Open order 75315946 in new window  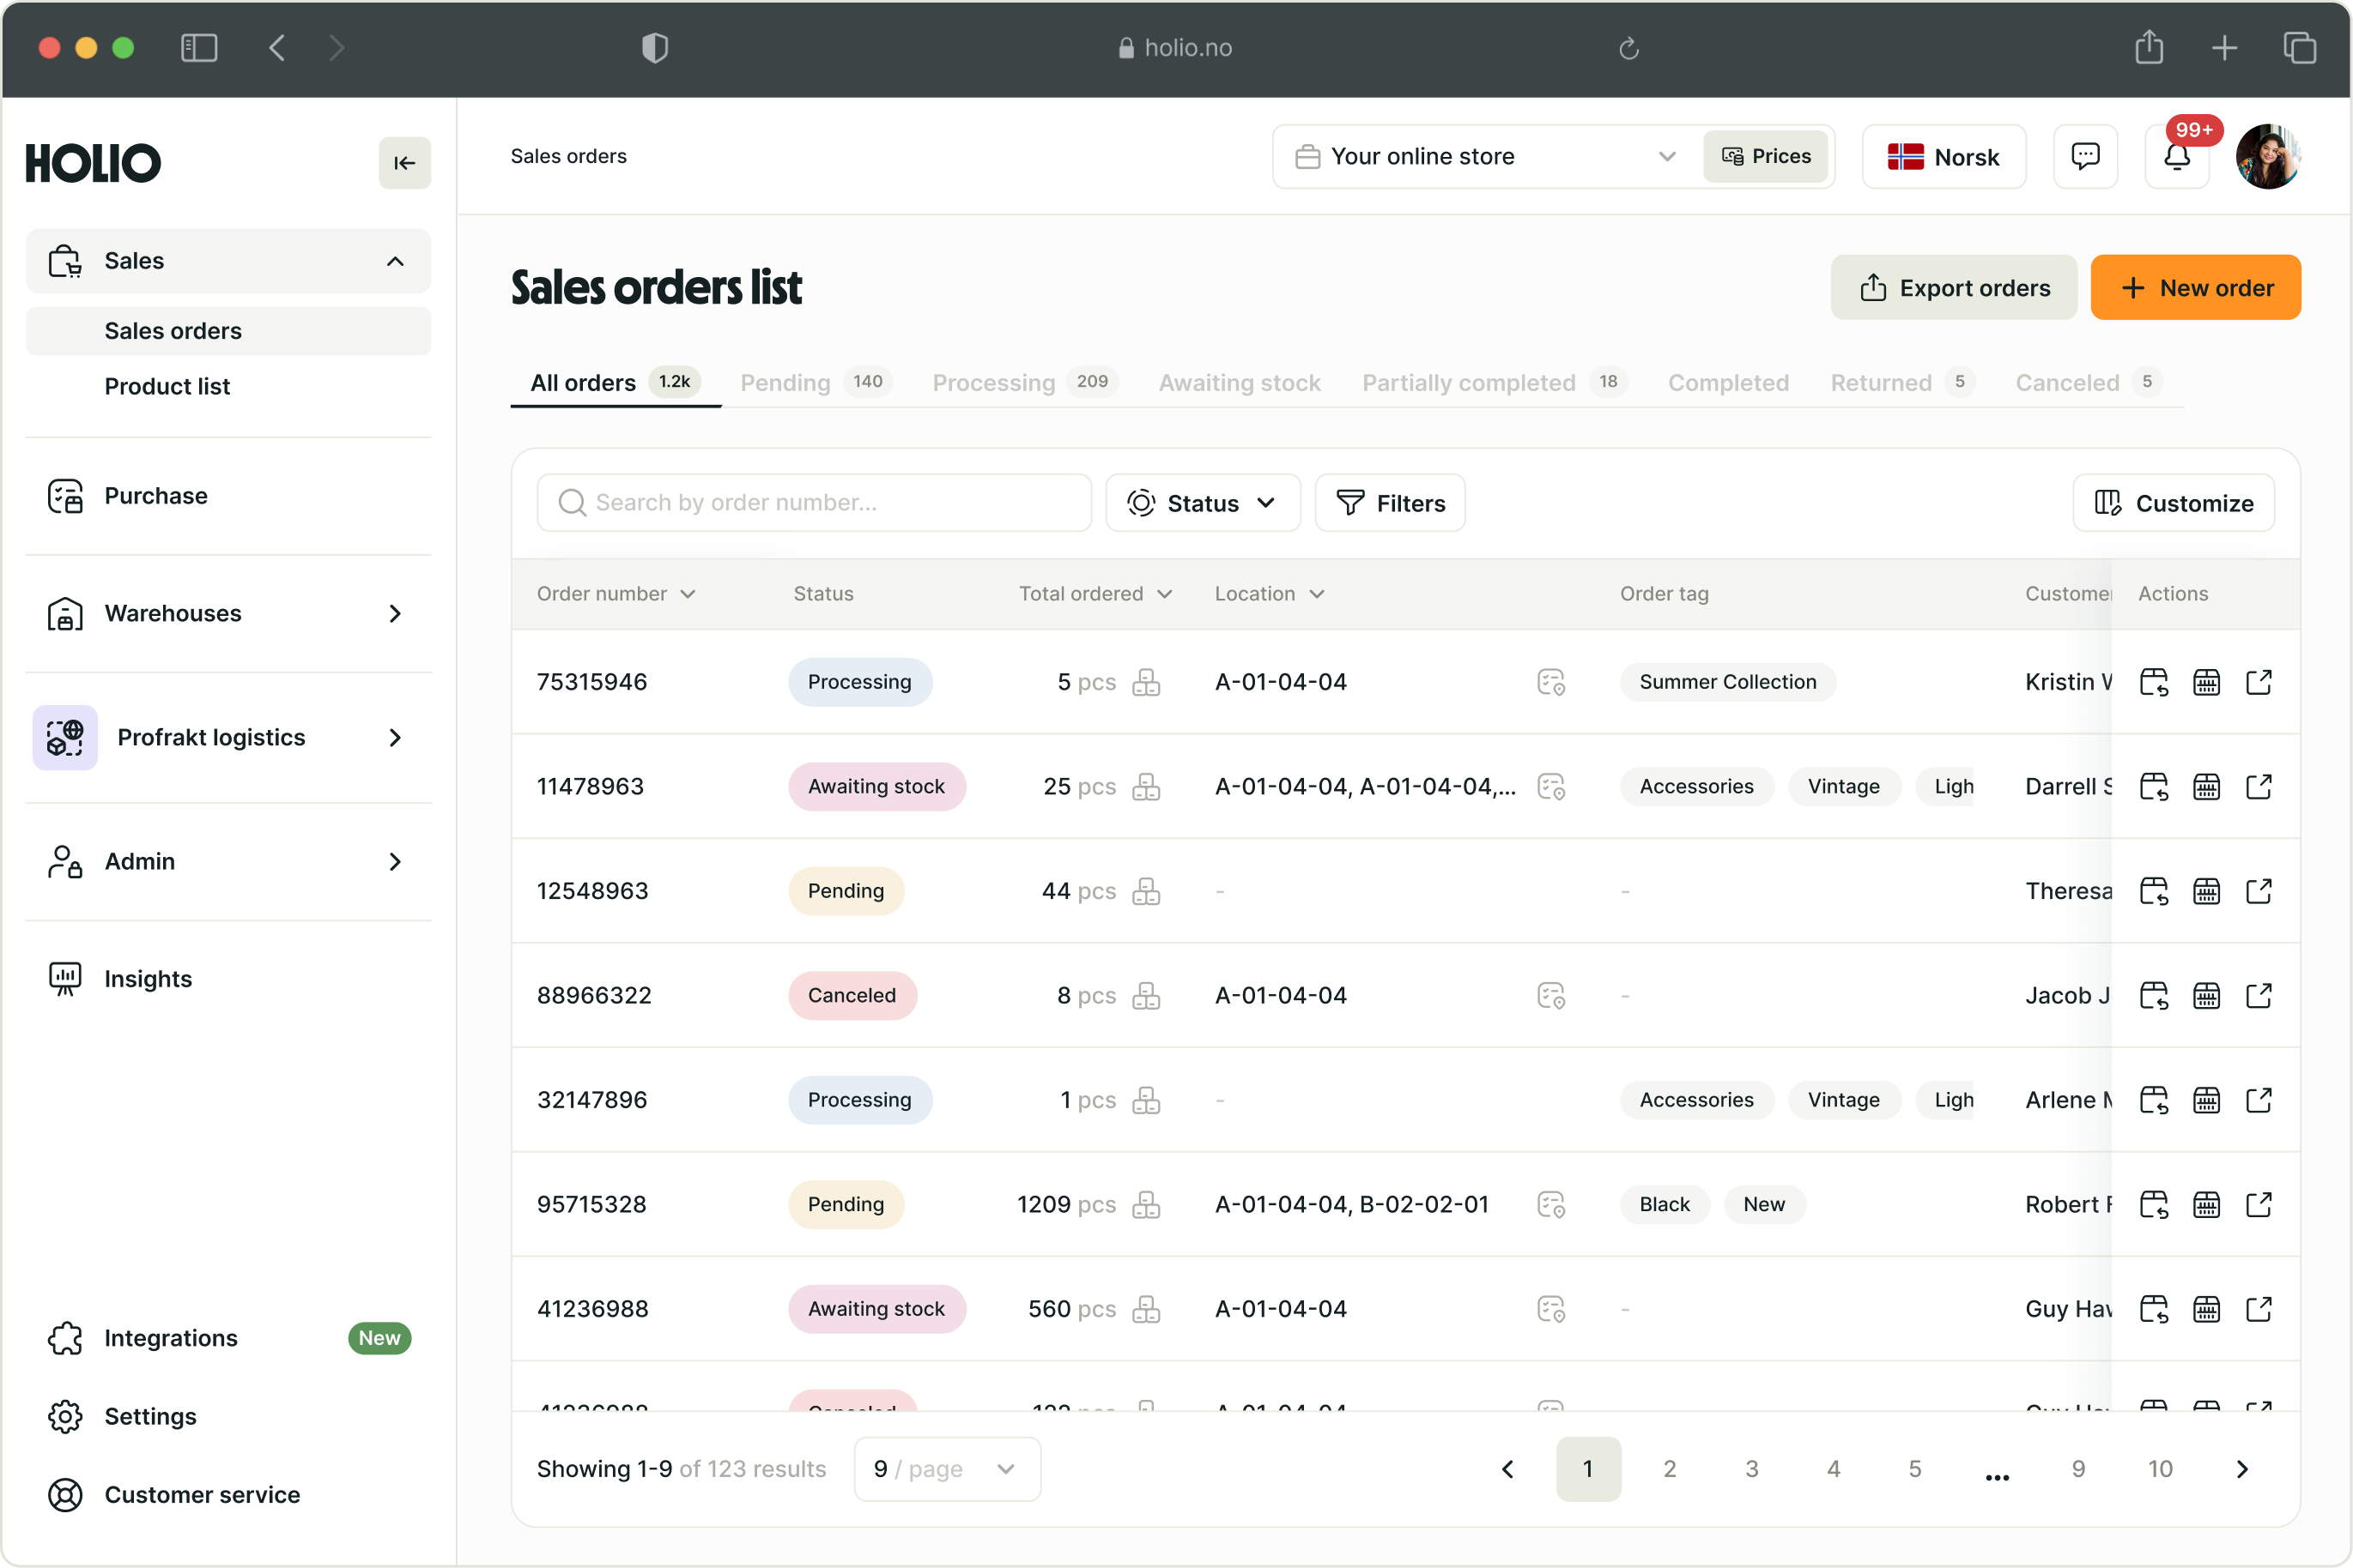pos(2259,682)
